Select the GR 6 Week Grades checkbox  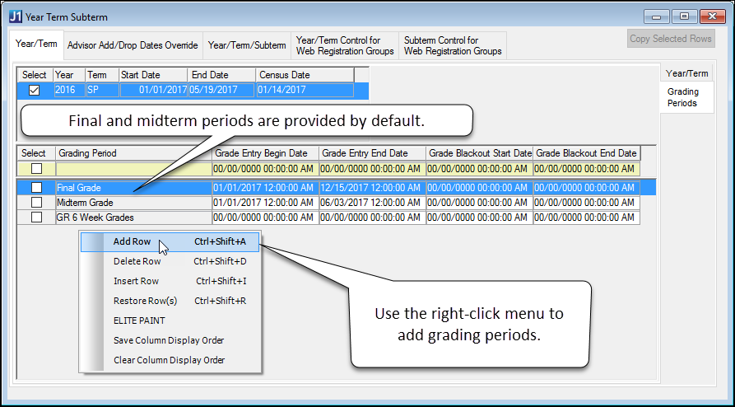point(36,218)
